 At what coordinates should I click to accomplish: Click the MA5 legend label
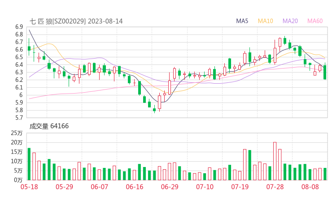242,21
